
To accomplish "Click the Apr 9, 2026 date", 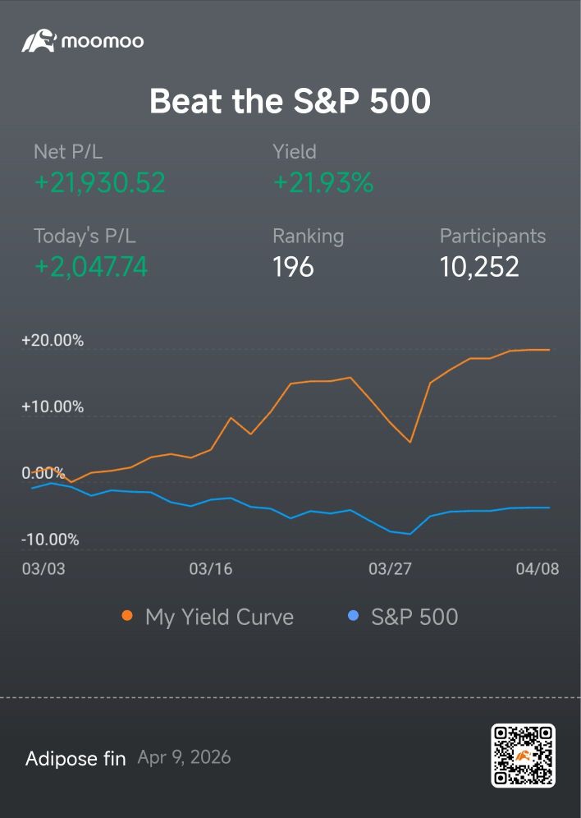I will tap(184, 757).
